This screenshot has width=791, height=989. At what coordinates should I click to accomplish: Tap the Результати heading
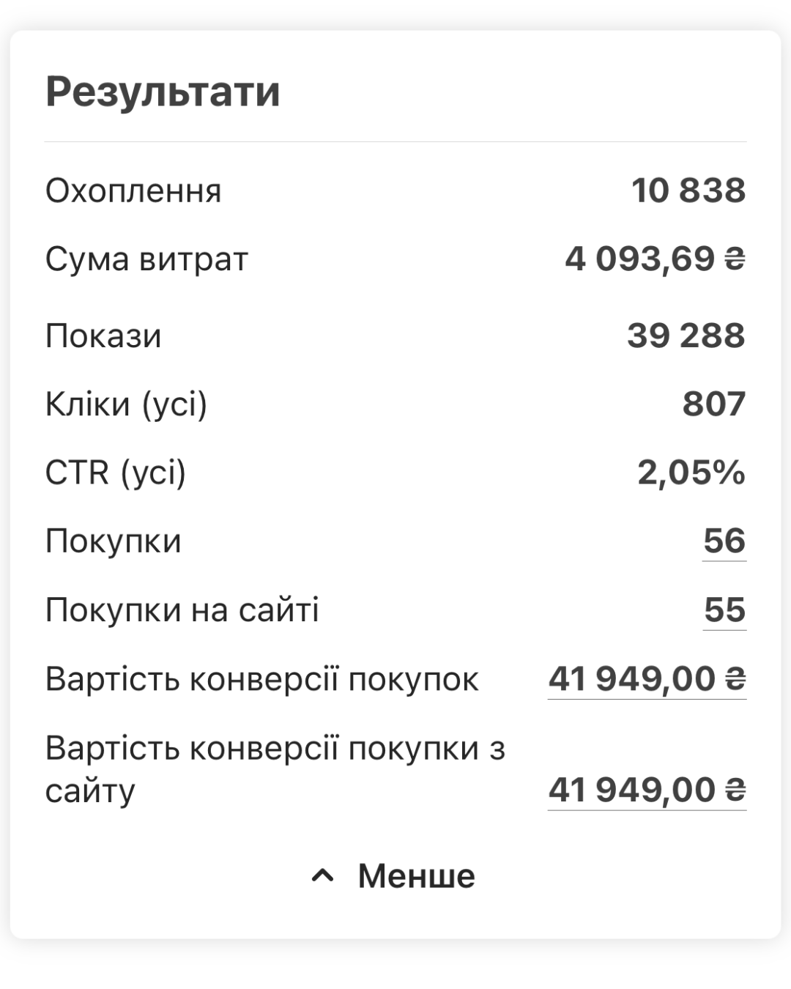coord(163,92)
